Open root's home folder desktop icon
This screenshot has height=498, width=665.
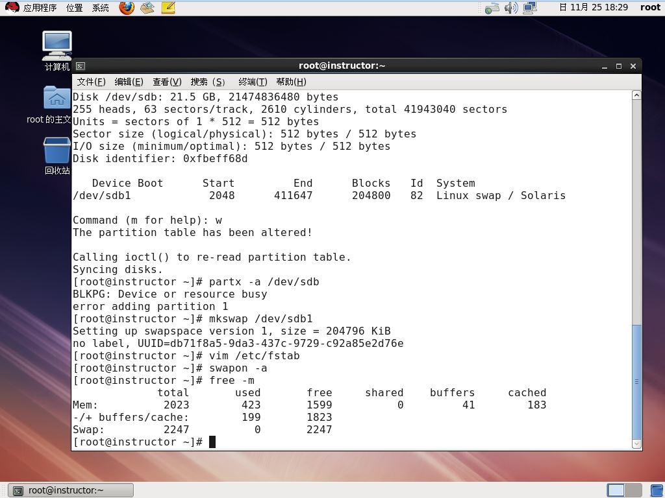tap(57, 104)
